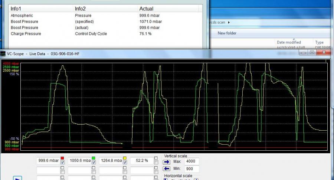Click the vertical scale Min left-arrow button

[x=166, y=169]
